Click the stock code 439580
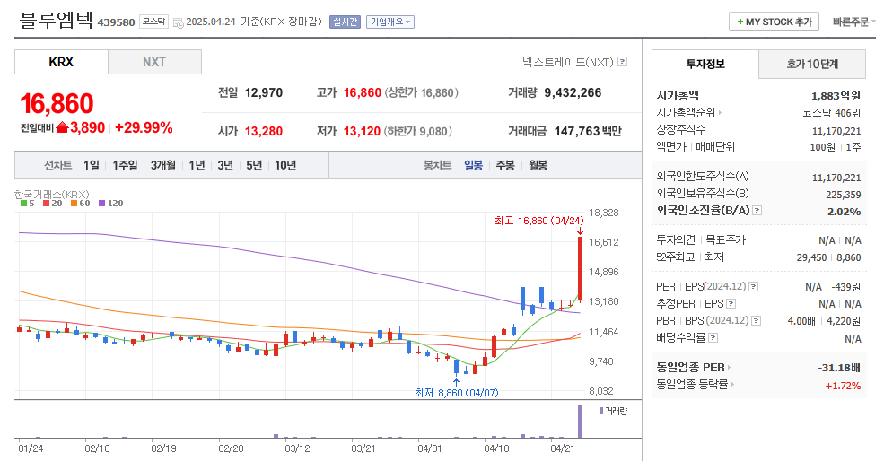 (116, 22)
